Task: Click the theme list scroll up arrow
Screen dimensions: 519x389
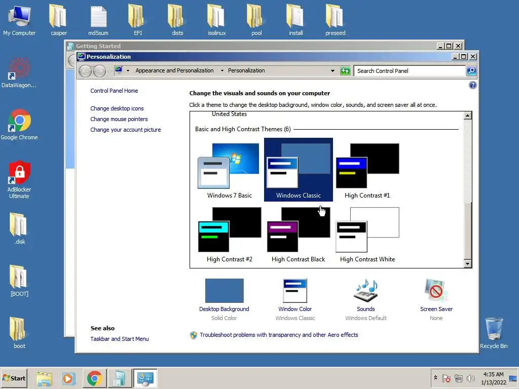Action: click(x=467, y=115)
